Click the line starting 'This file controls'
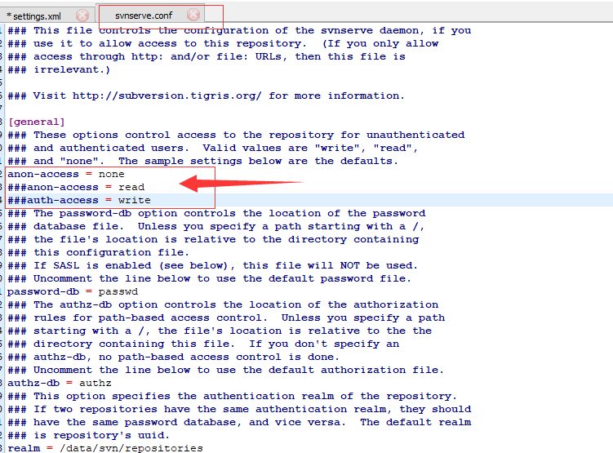Image resolution: width=613 pixels, height=453 pixels. [x=239, y=30]
